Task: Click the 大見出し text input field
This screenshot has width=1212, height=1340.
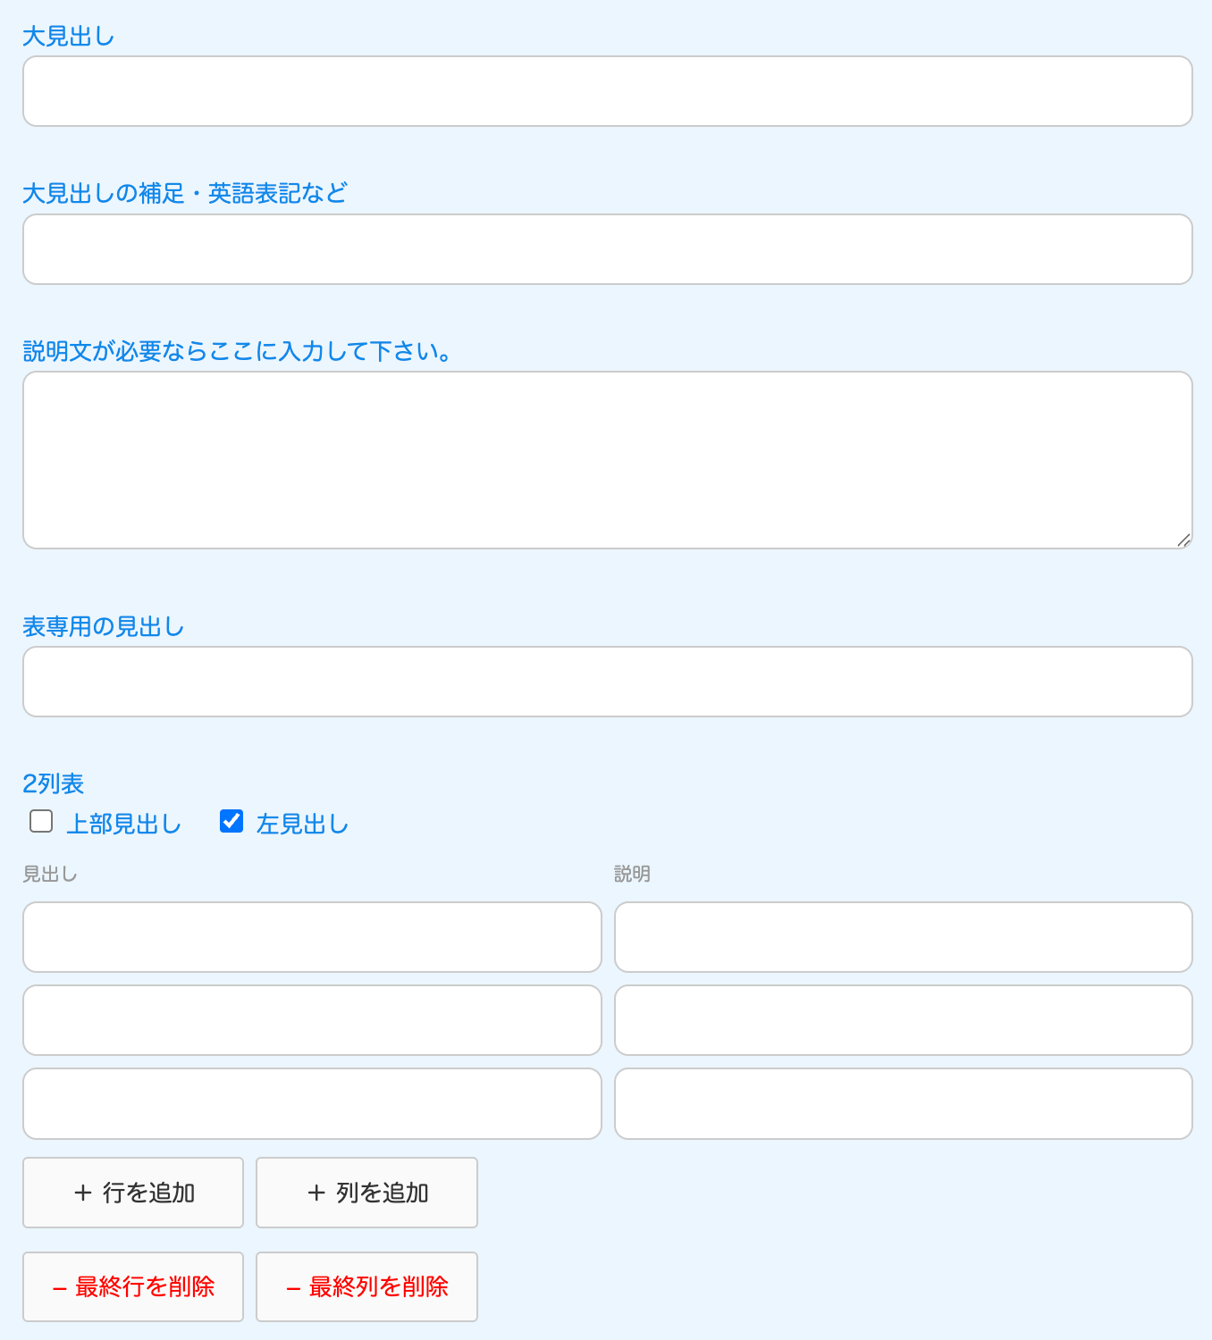Action: pyautogui.click(x=607, y=91)
